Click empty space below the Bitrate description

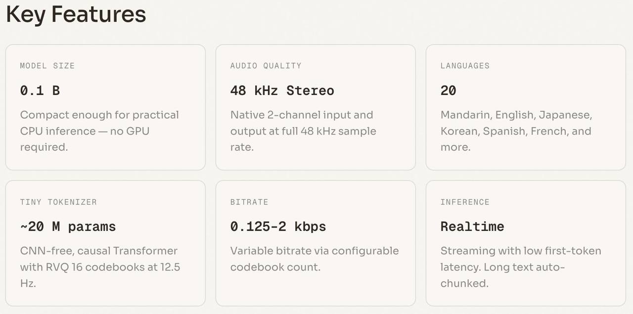pos(315,291)
